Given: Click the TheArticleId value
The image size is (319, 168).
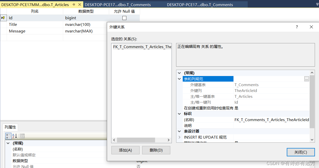Looking at the screenshot, I should (246, 91).
